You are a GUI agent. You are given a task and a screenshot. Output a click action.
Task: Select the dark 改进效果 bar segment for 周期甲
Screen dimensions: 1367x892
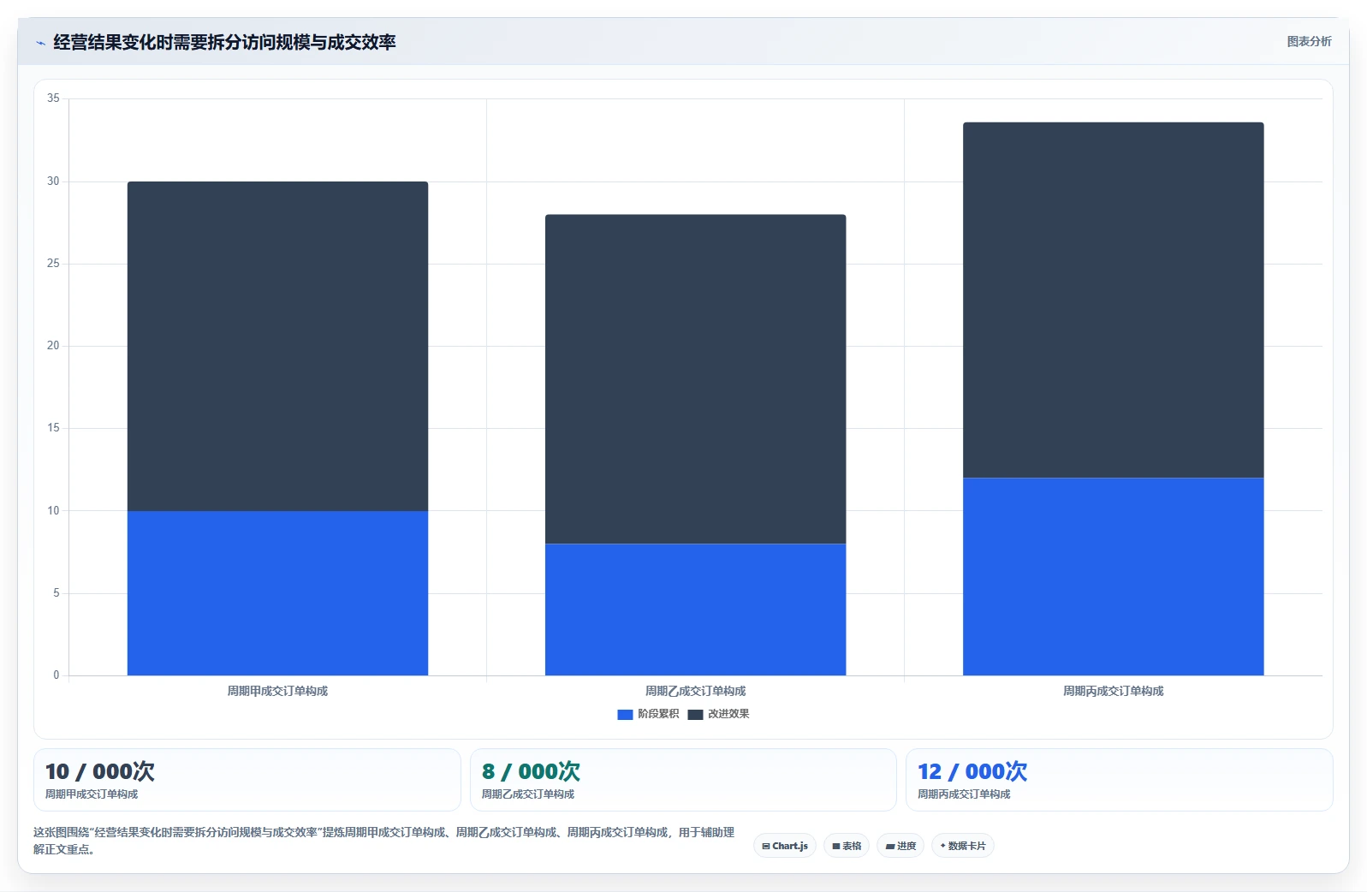(x=277, y=346)
